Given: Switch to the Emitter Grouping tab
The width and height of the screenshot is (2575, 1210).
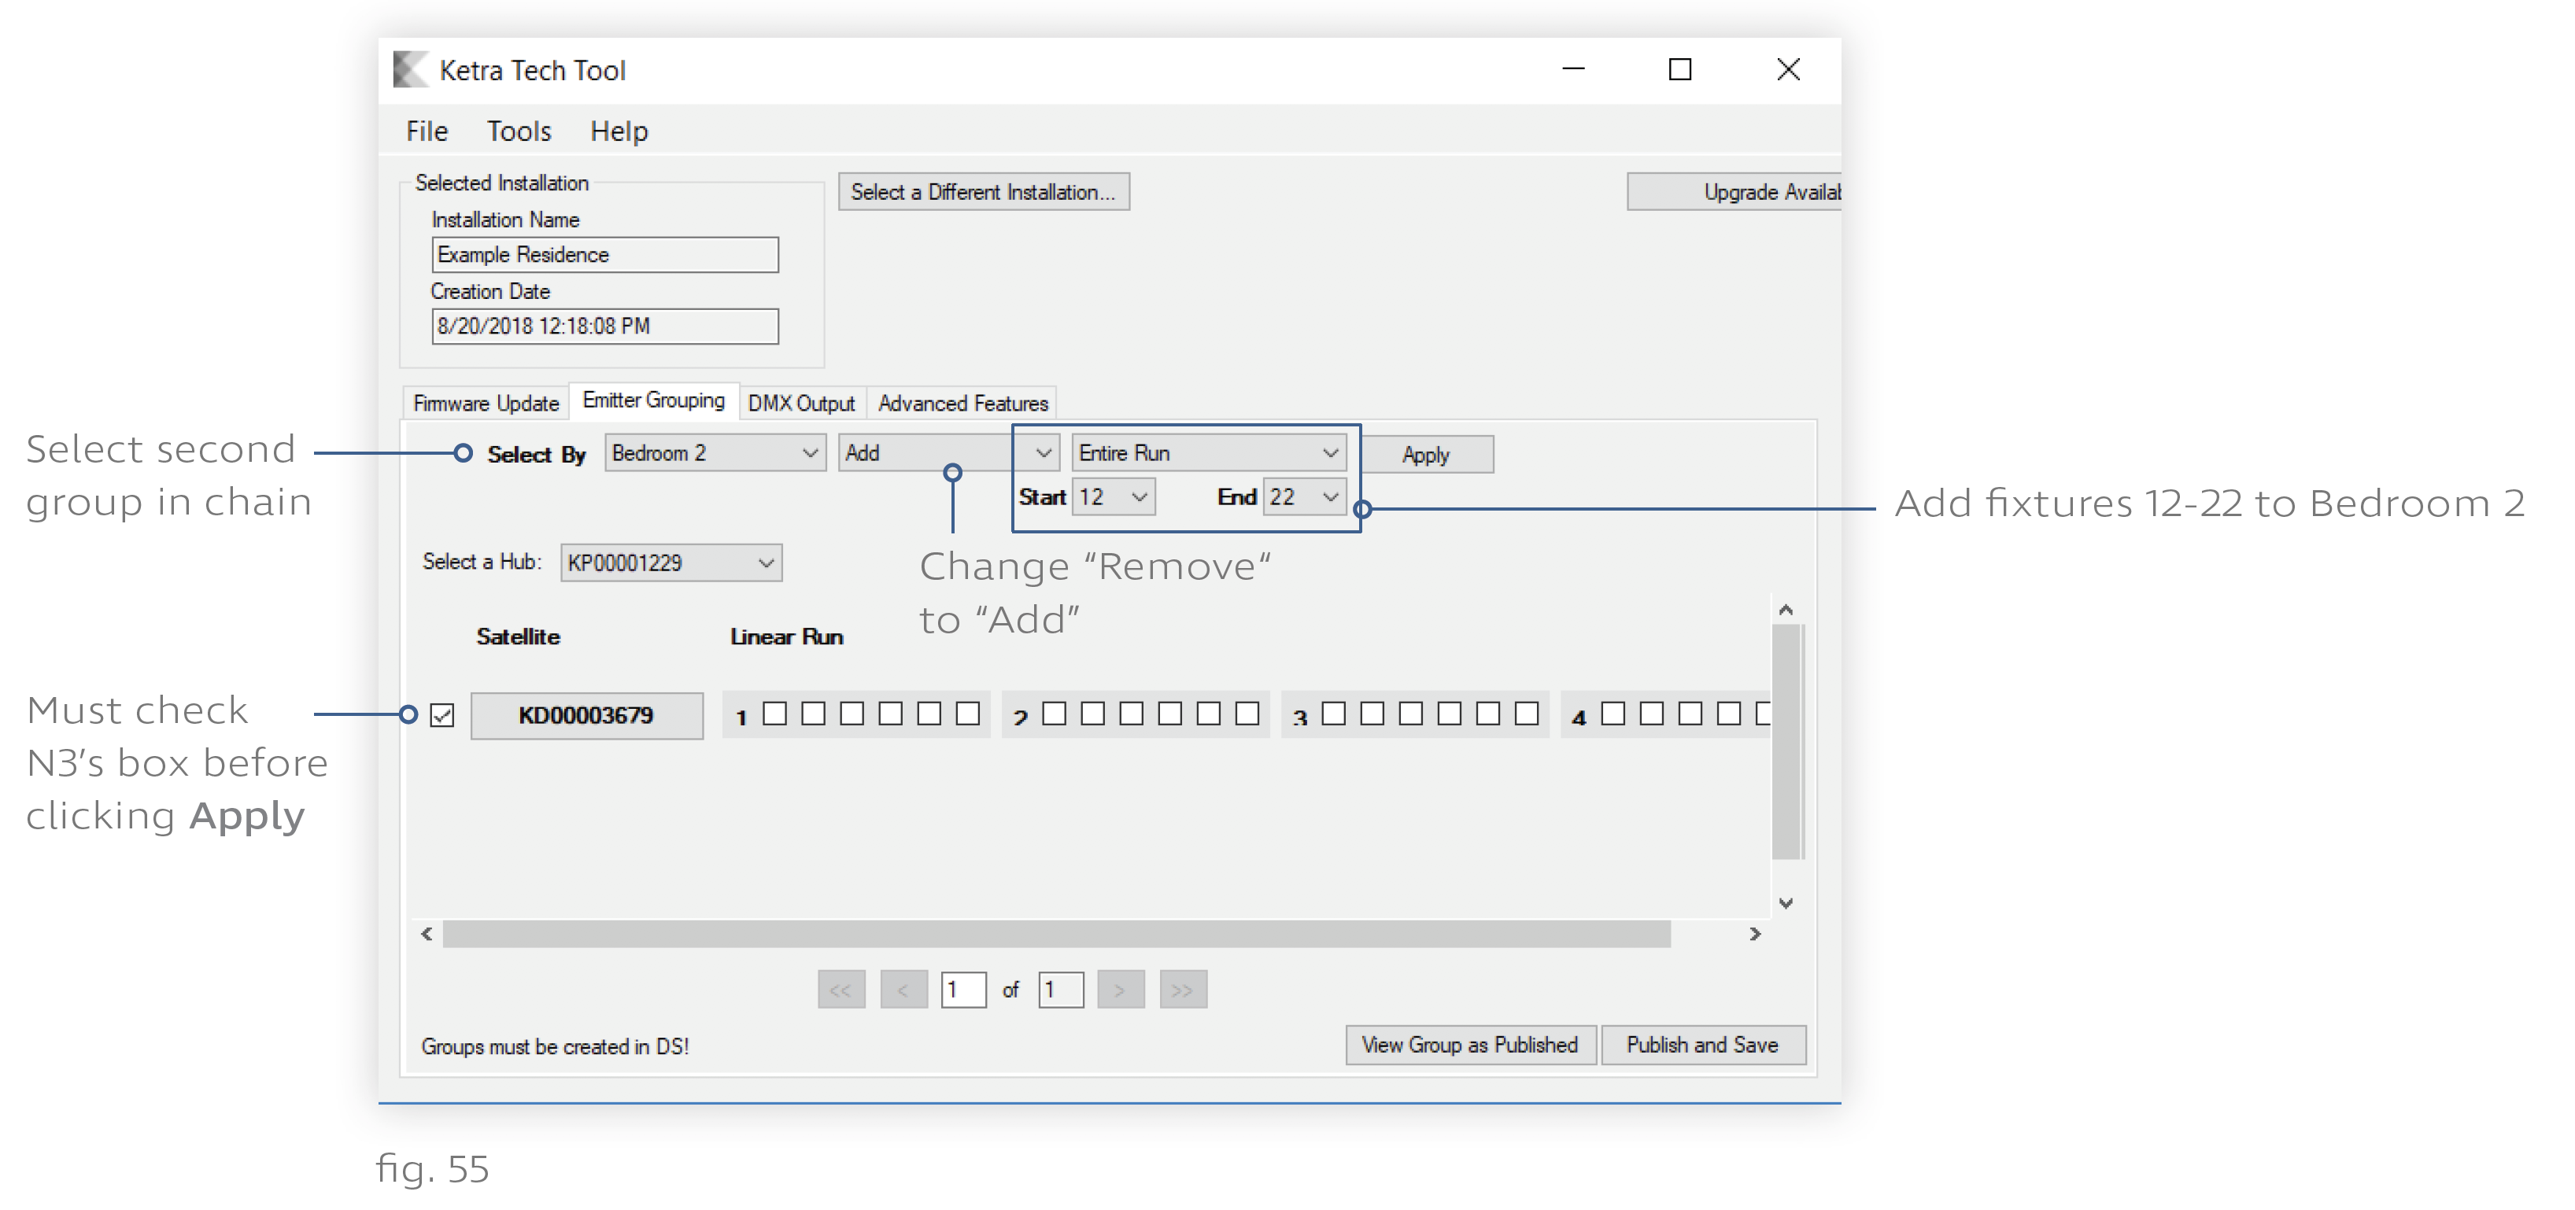Looking at the screenshot, I should [654, 400].
